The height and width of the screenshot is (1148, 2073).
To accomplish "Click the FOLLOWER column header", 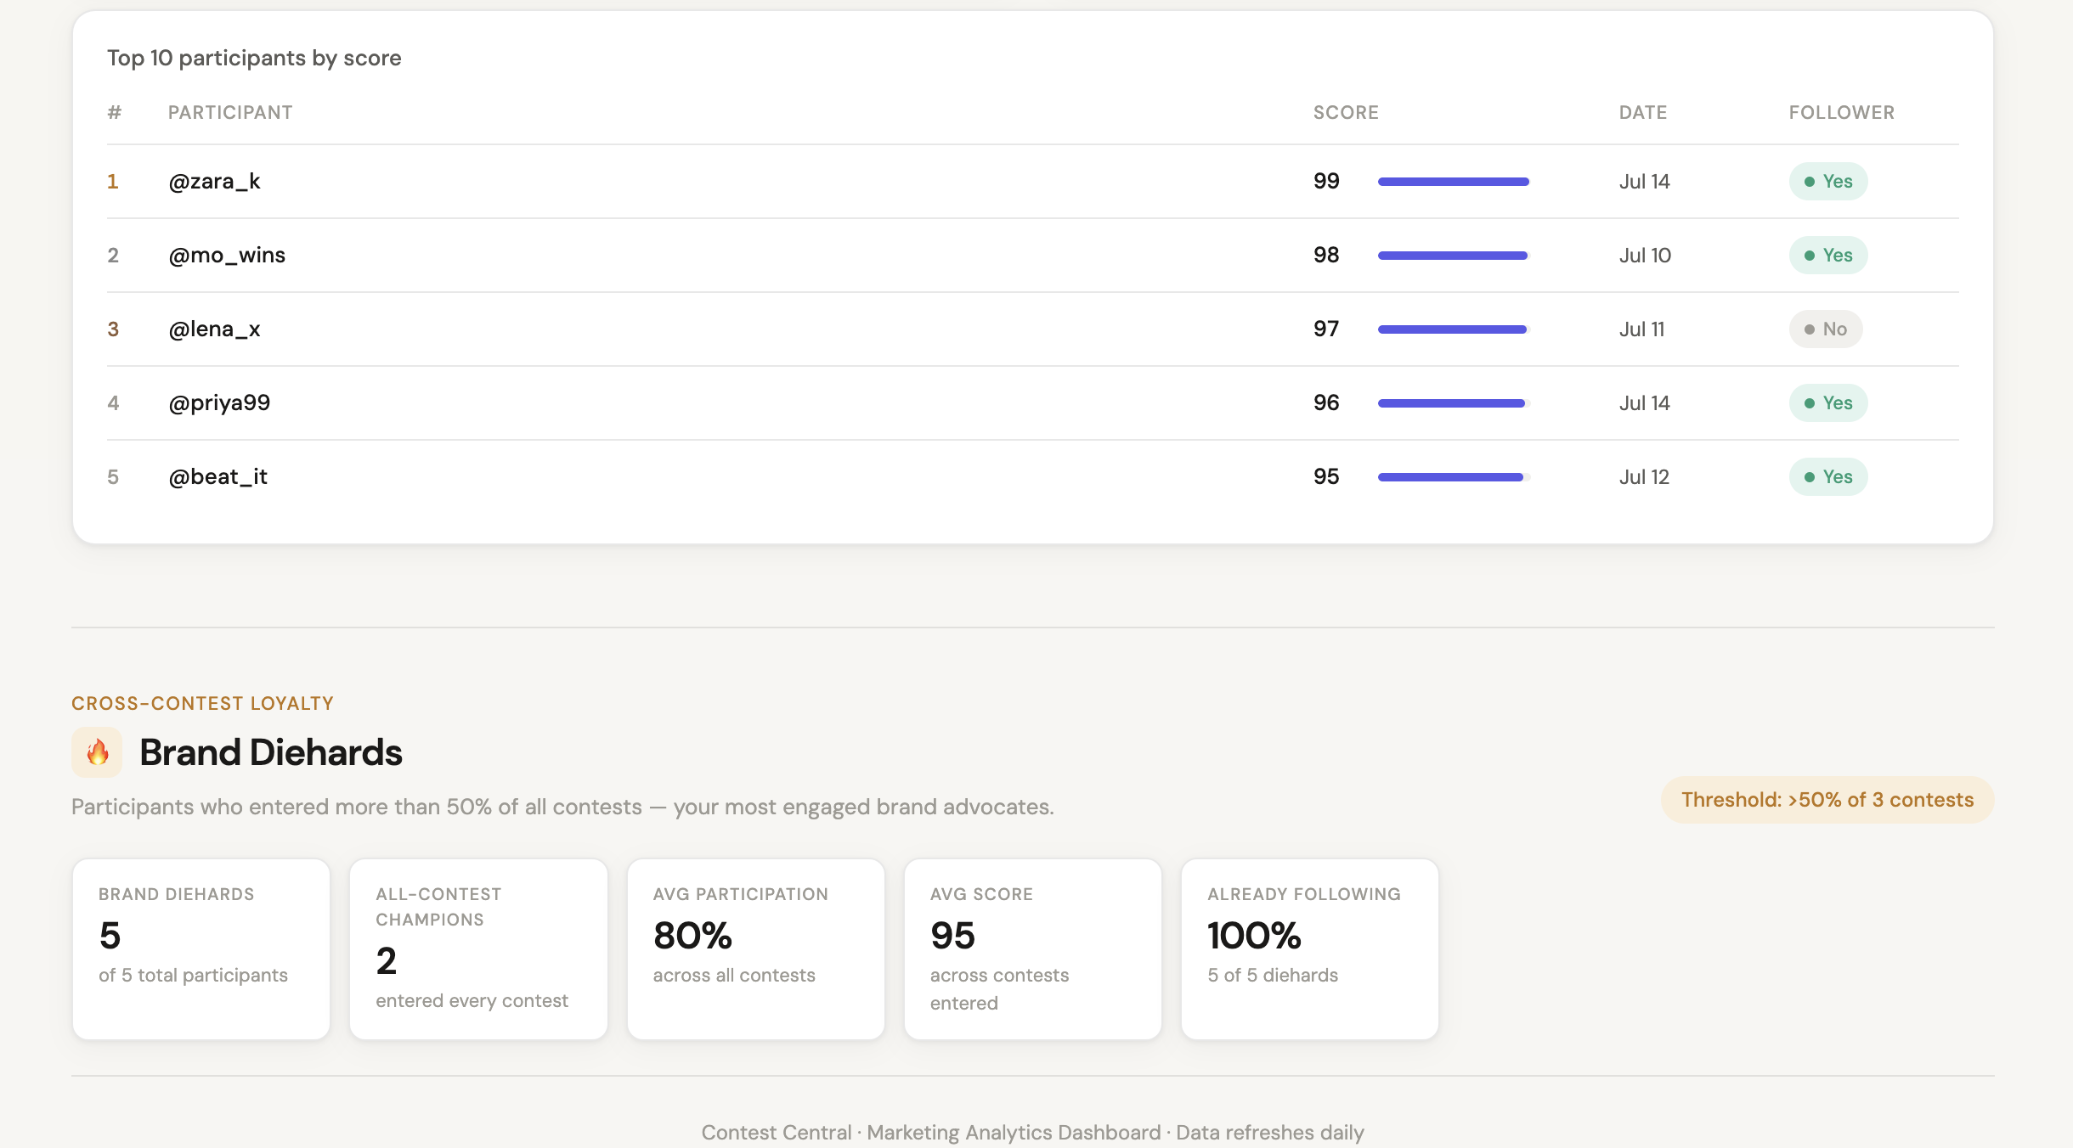I will (1841, 112).
